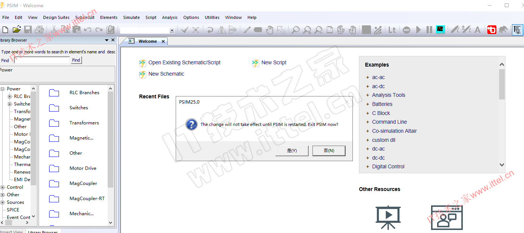
Task: Click the play run simulation icon
Action: (418, 30)
